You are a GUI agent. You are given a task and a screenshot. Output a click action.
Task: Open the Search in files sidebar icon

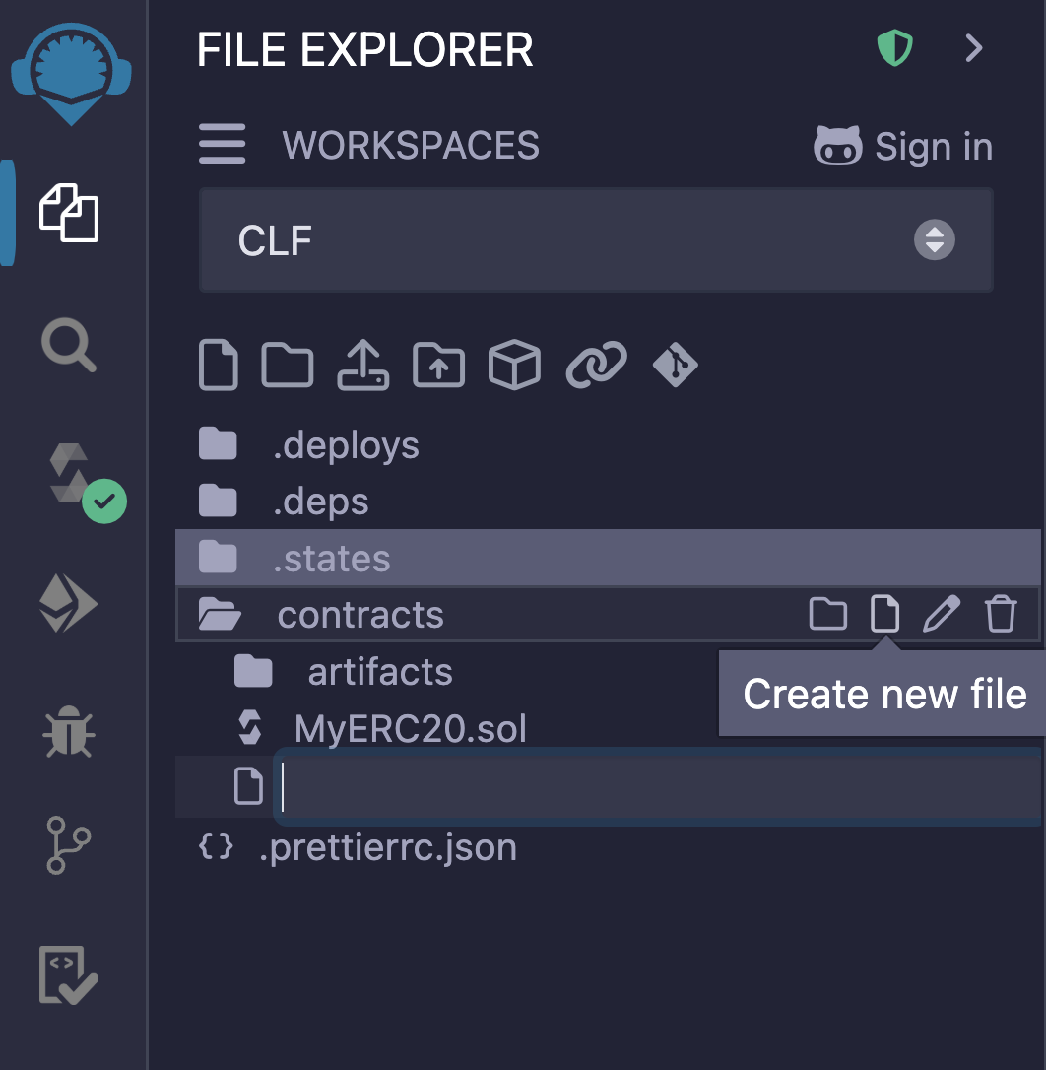coord(69,346)
